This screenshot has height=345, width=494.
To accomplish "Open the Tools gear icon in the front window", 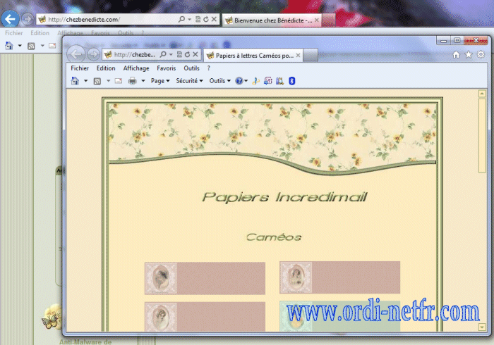I will [x=481, y=54].
